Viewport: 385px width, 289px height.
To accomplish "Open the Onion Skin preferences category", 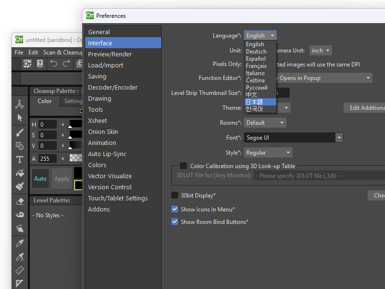I will click(123, 131).
